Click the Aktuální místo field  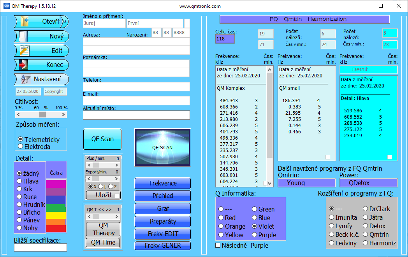[x=136, y=115]
